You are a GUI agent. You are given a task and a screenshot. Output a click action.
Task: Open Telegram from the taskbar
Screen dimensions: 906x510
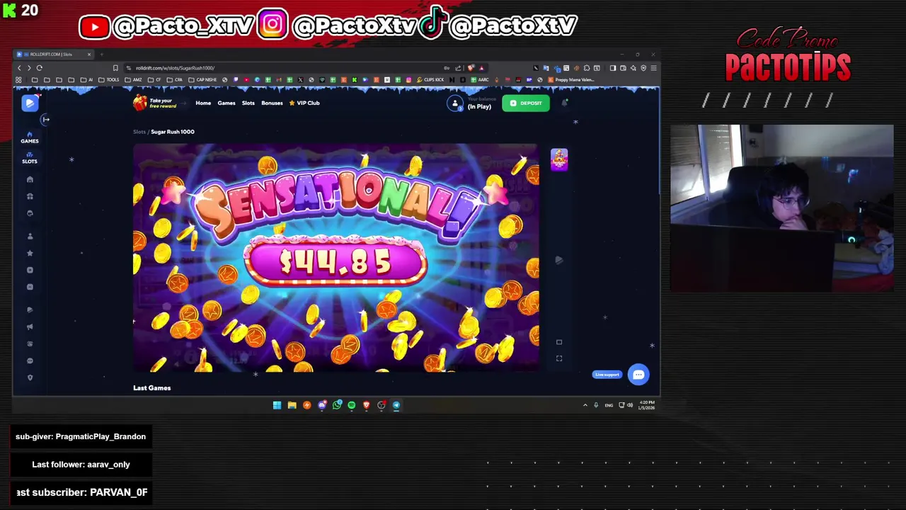coord(396,405)
